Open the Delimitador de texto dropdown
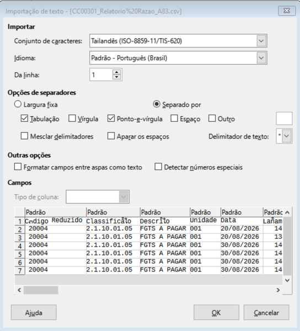This screenshot has height=331, width=300. [x=287, y=136]
